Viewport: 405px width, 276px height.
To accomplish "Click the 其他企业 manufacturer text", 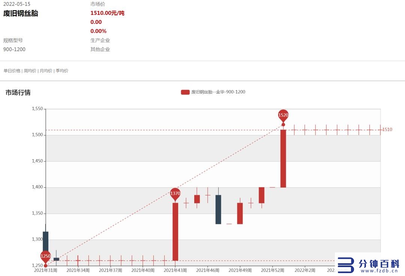I will point(100,49).
